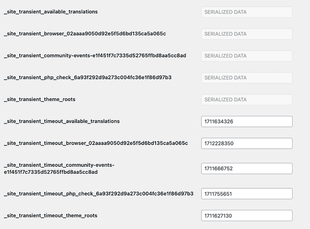This screenshot has height=229, width=310.
Task: Click the two-line _site_transient_timeout_community-events label
Action: [59, 168]
